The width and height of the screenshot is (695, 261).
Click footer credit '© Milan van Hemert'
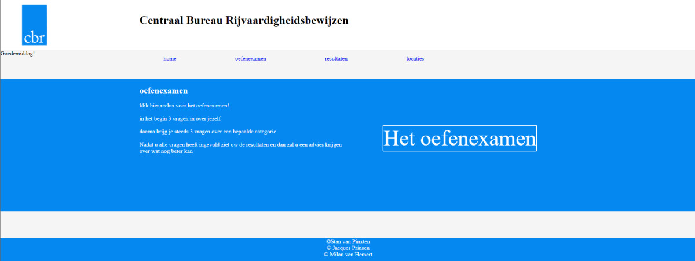(x=348, y=255)
